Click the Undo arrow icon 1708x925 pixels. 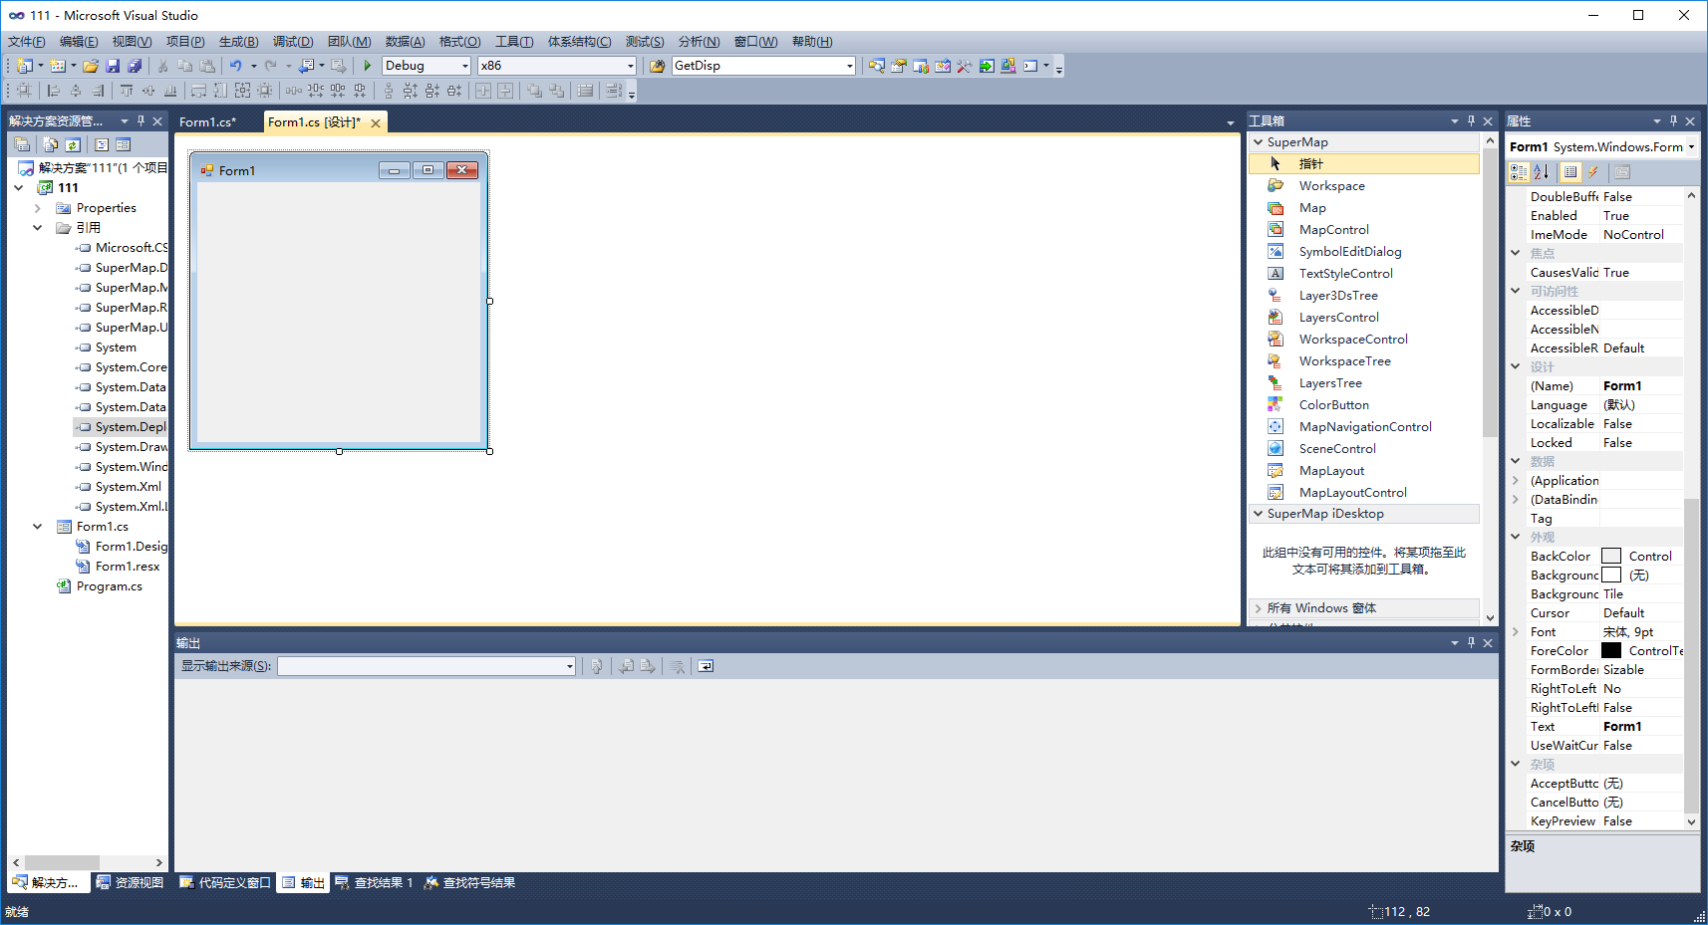tap(235, 66)
